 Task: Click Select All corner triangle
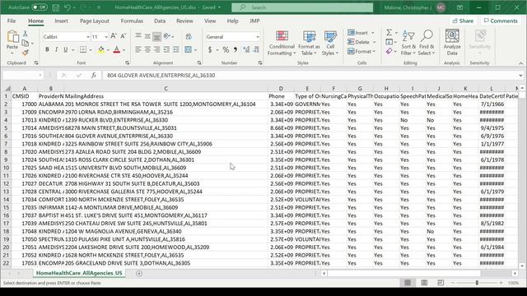(x=7, y=88)
